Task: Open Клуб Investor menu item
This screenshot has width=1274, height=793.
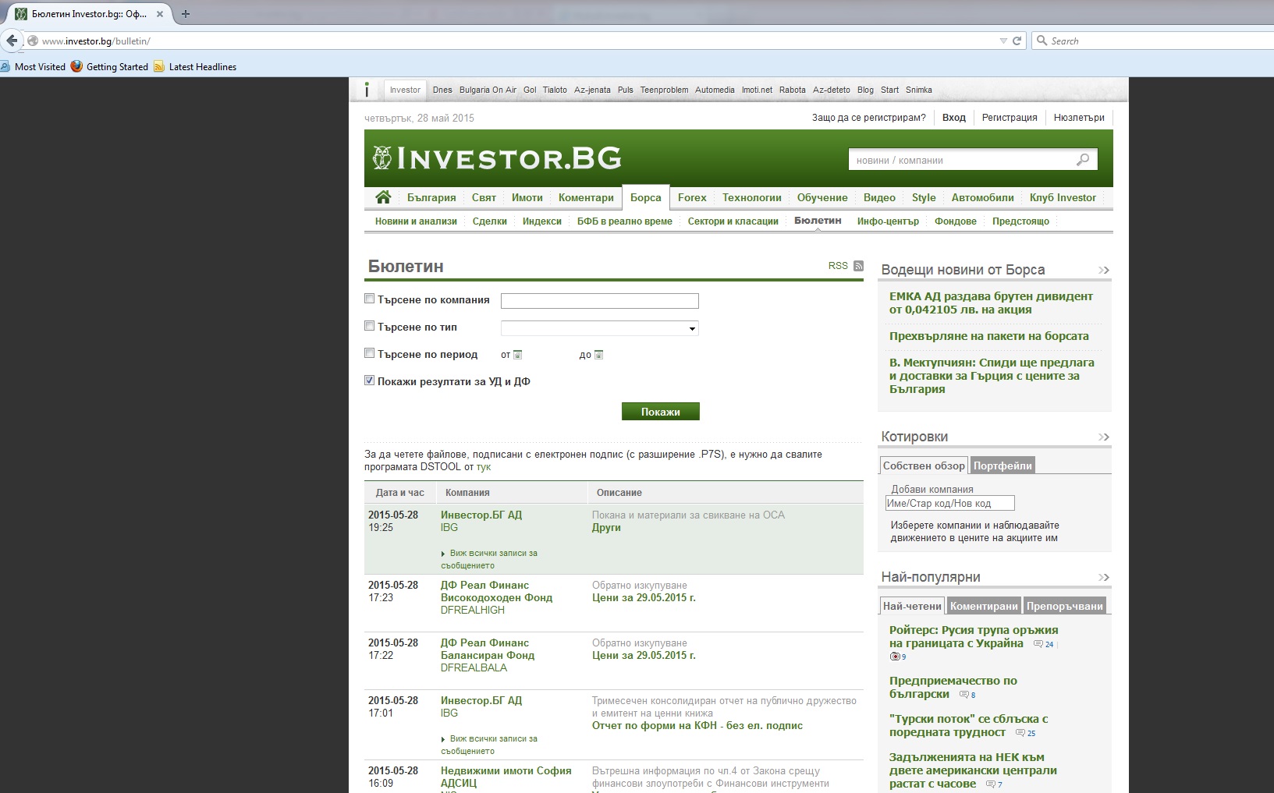Action: pos(1063,197)
